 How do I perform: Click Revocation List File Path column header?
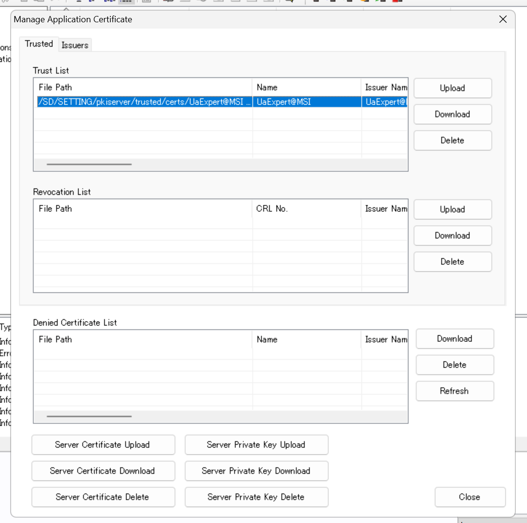point(143,209)
